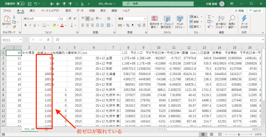Save the workbook with the floppy disk icon
Viewport: 266px width, 137px height.
point(29,4)
